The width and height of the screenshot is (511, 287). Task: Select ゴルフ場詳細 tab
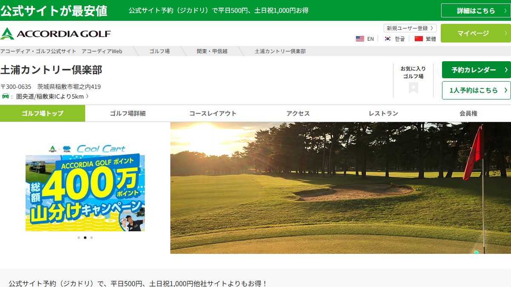(128, 114)
